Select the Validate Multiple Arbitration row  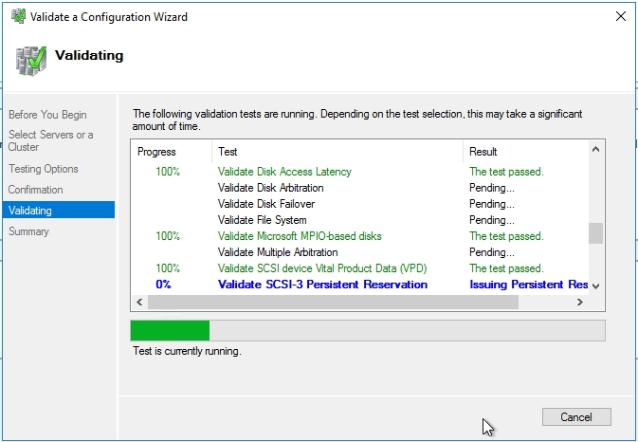click(x=359, y=252)
